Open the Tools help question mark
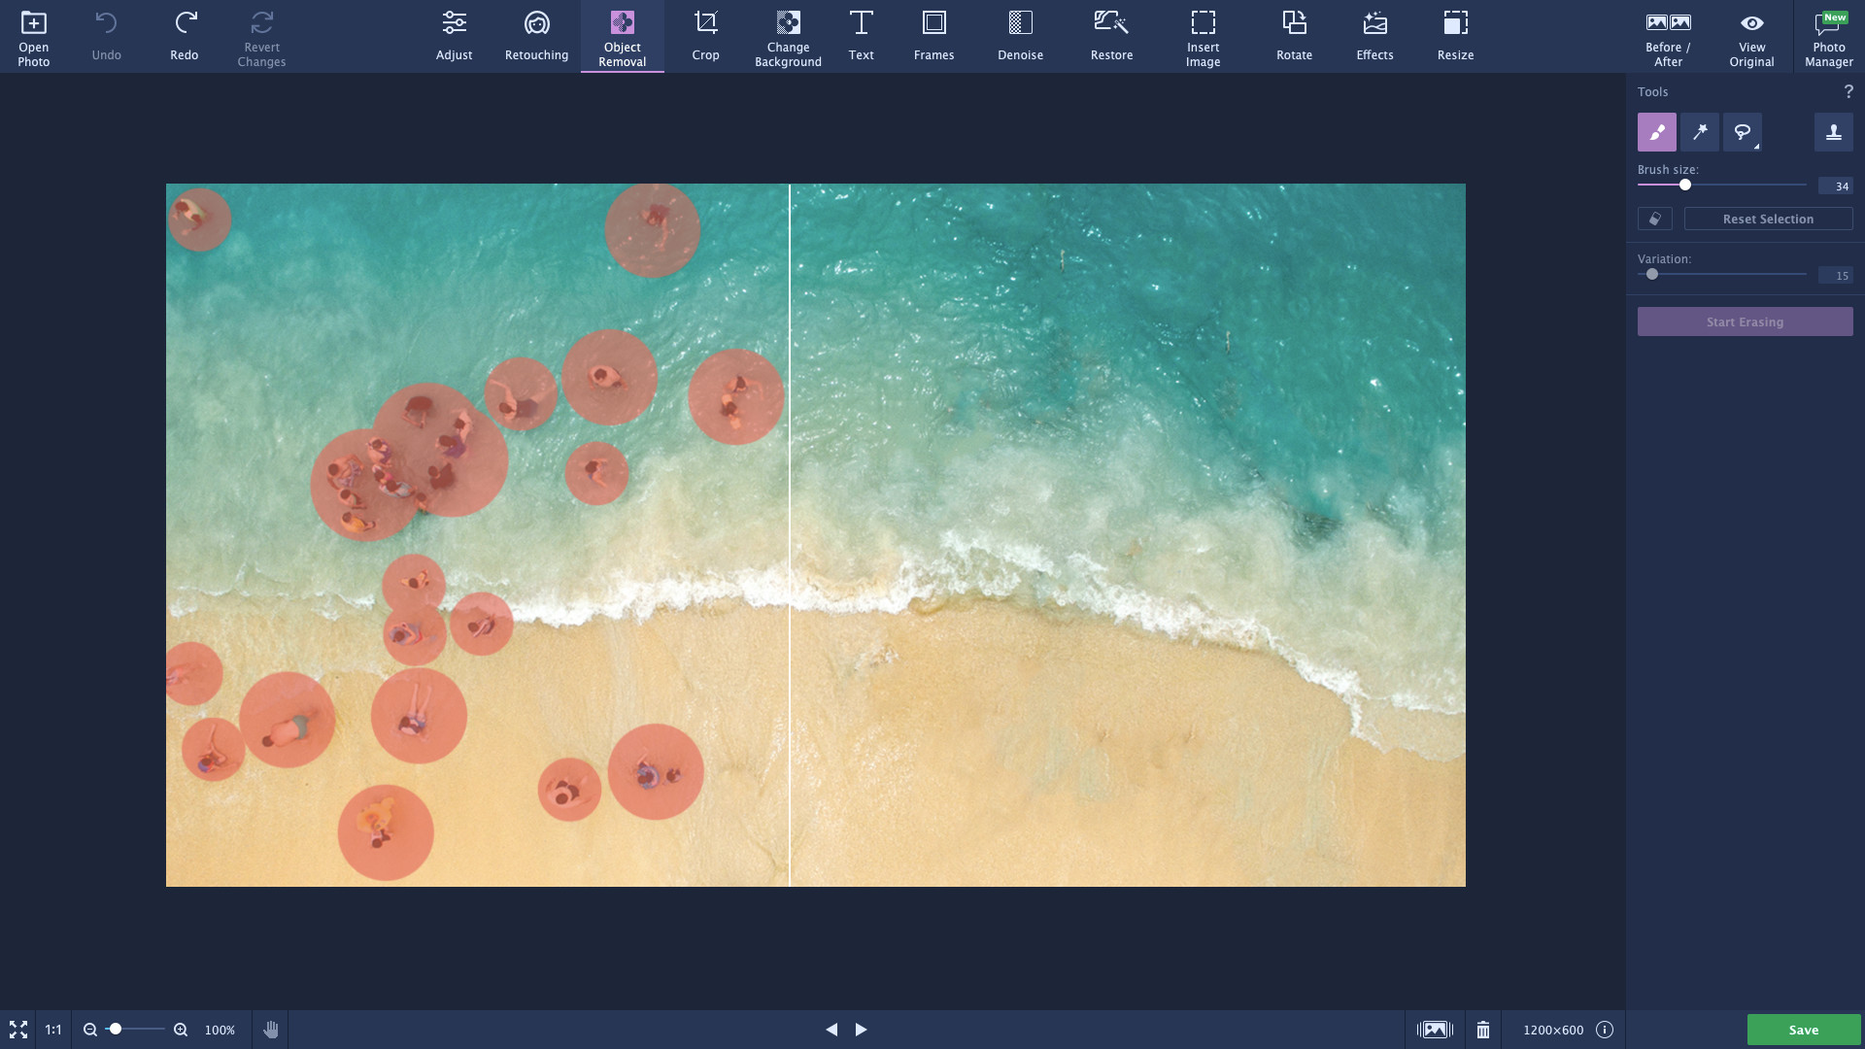Screen dimensions: 1865x1049 (x=1848, y=91)
